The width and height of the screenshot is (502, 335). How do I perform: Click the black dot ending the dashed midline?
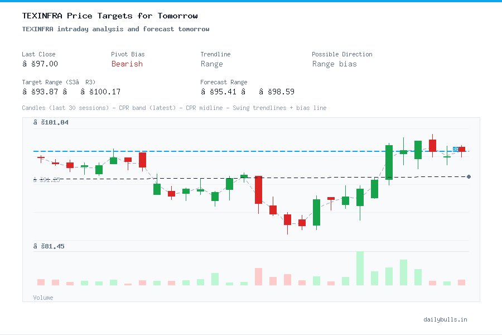469,176
